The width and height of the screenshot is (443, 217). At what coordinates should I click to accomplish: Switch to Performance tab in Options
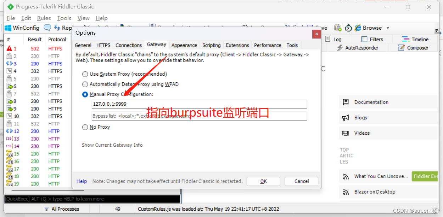268,45
